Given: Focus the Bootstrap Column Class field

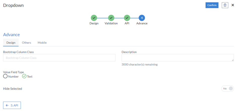Looking at the screenshot, I should coord(59,58).
